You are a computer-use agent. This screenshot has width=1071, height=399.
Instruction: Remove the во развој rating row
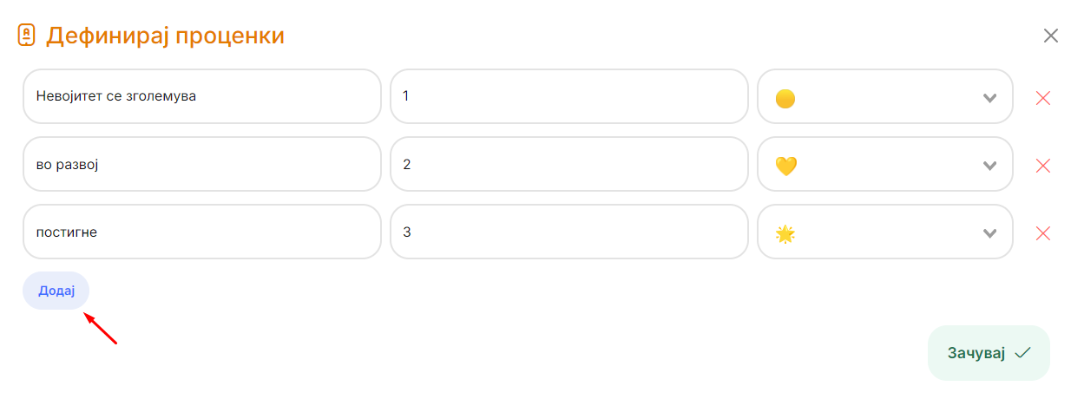(x=1042, y=166)
